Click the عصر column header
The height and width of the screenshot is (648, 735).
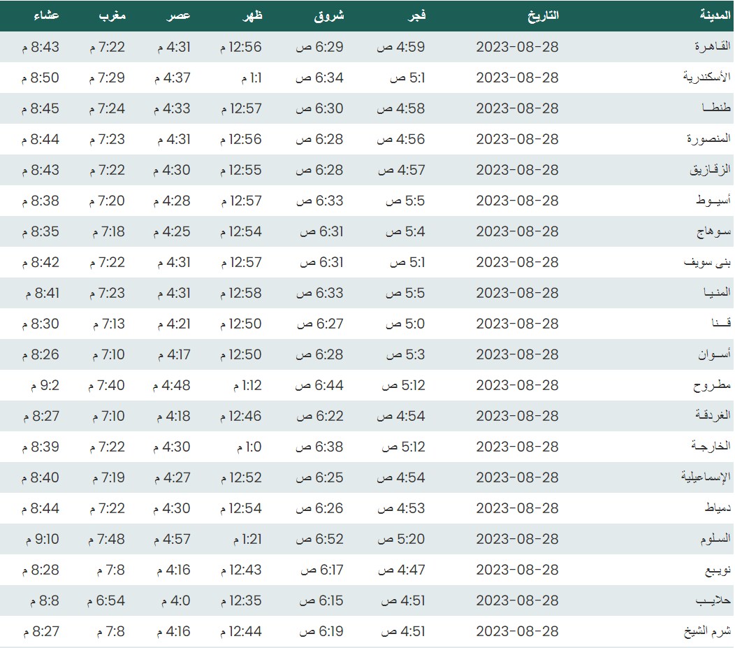[x=179, y=15]
